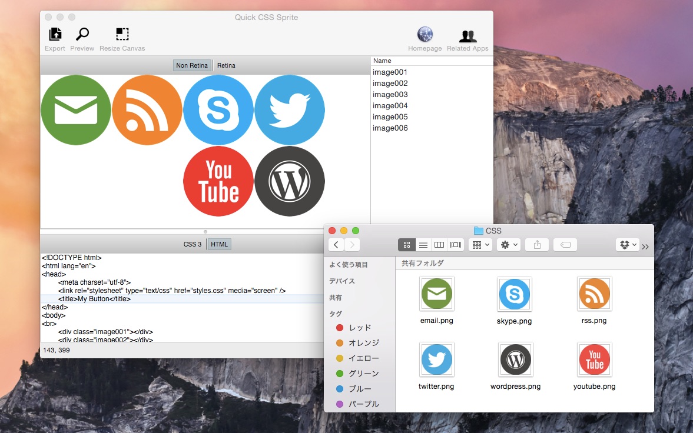The width and height of the screenshot is (693, 433).
Task: Open the Dropbox toolbar dropdown
Action: coord(628,245)
